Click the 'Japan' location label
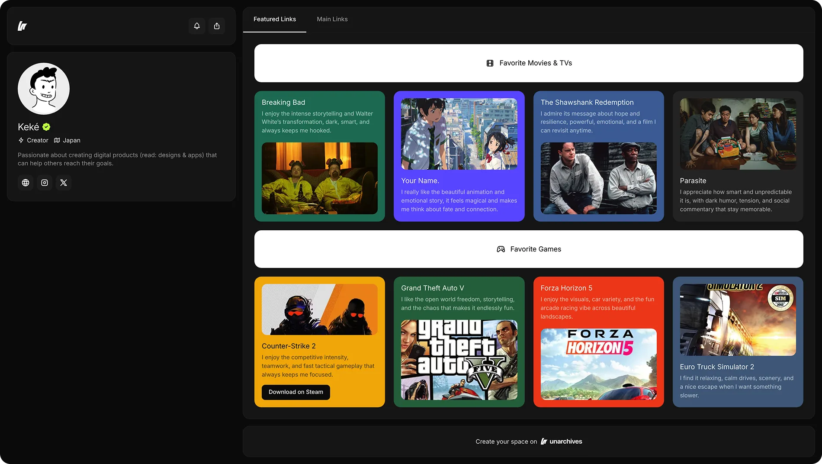 pos(72,140)
